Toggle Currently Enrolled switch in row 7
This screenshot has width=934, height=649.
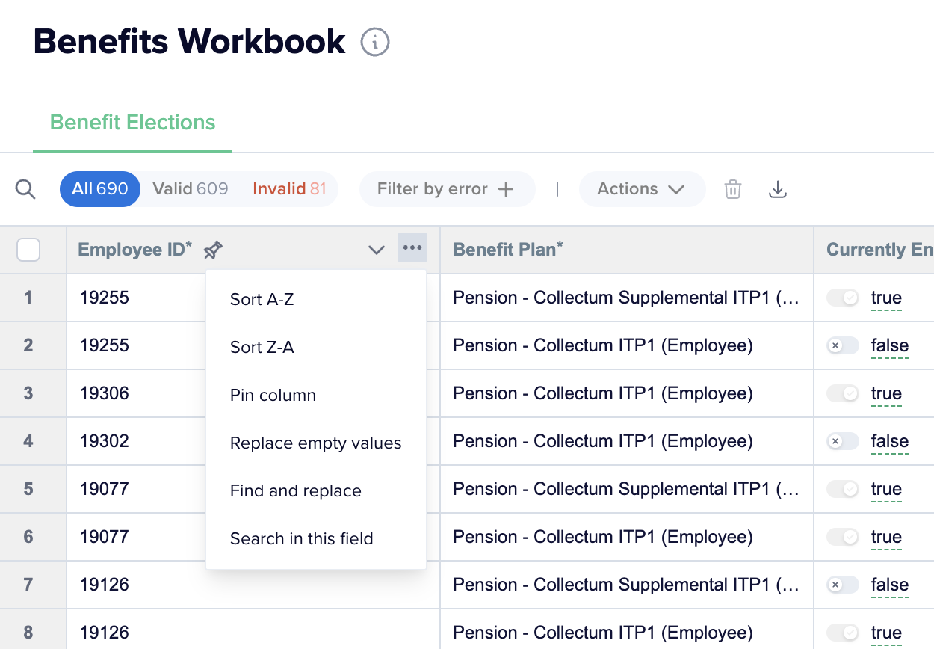(843, 585)
